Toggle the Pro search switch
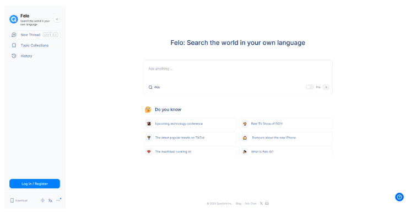This screenshot has width=411, height=213. 310,87
